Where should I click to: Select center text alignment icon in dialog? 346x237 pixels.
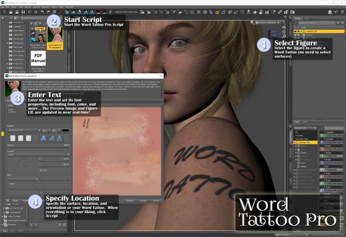21,138
